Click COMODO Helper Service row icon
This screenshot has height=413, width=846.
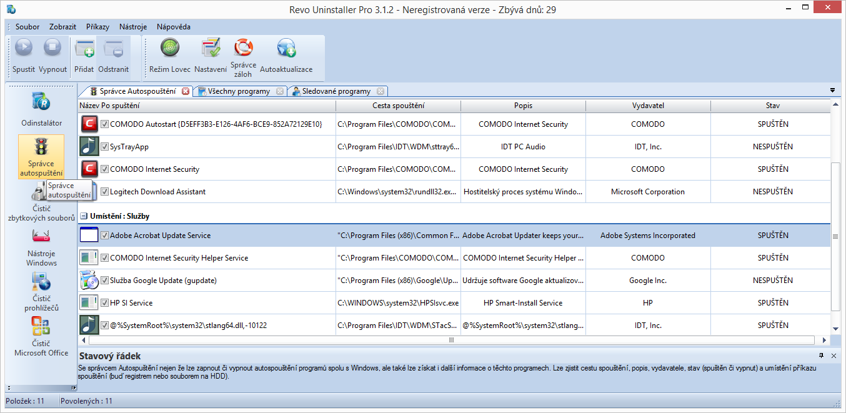(x=89, y=258)
